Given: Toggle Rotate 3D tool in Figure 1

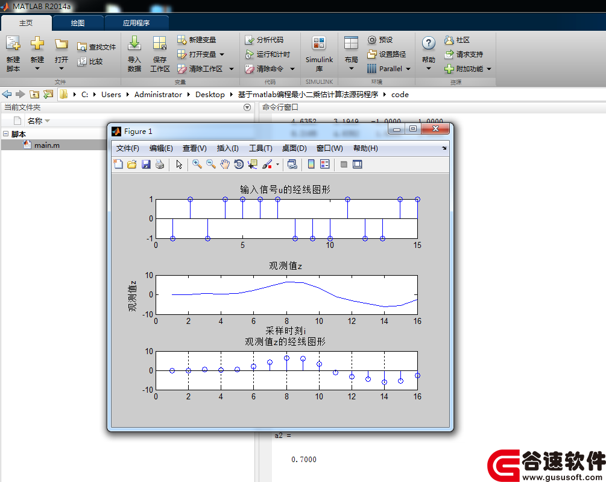Looking at the screenshot, I should coord(239,164).
